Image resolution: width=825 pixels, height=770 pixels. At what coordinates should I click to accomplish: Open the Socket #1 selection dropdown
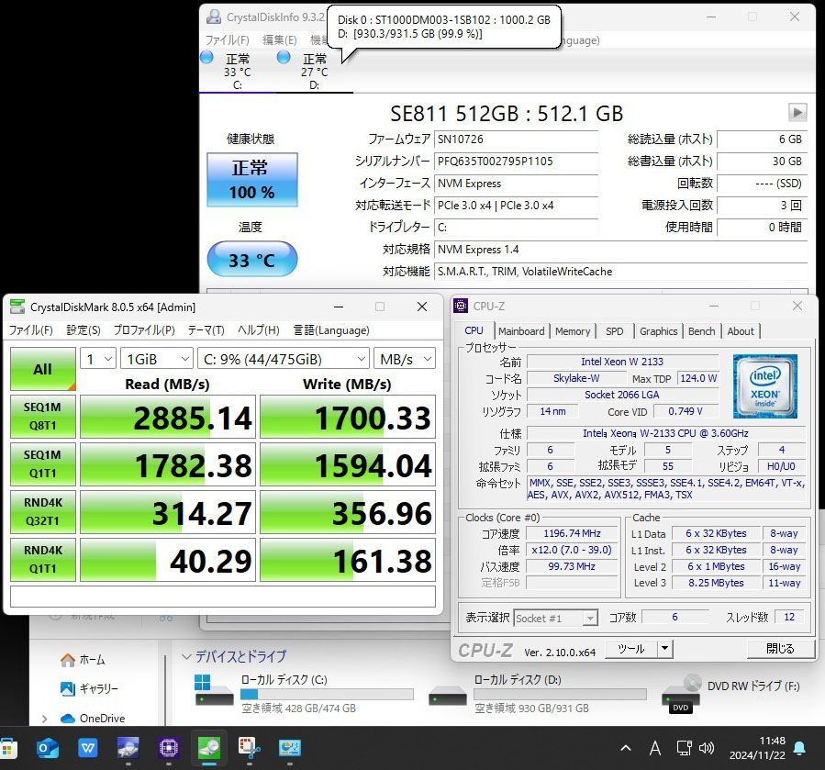(x=555, y=618)
